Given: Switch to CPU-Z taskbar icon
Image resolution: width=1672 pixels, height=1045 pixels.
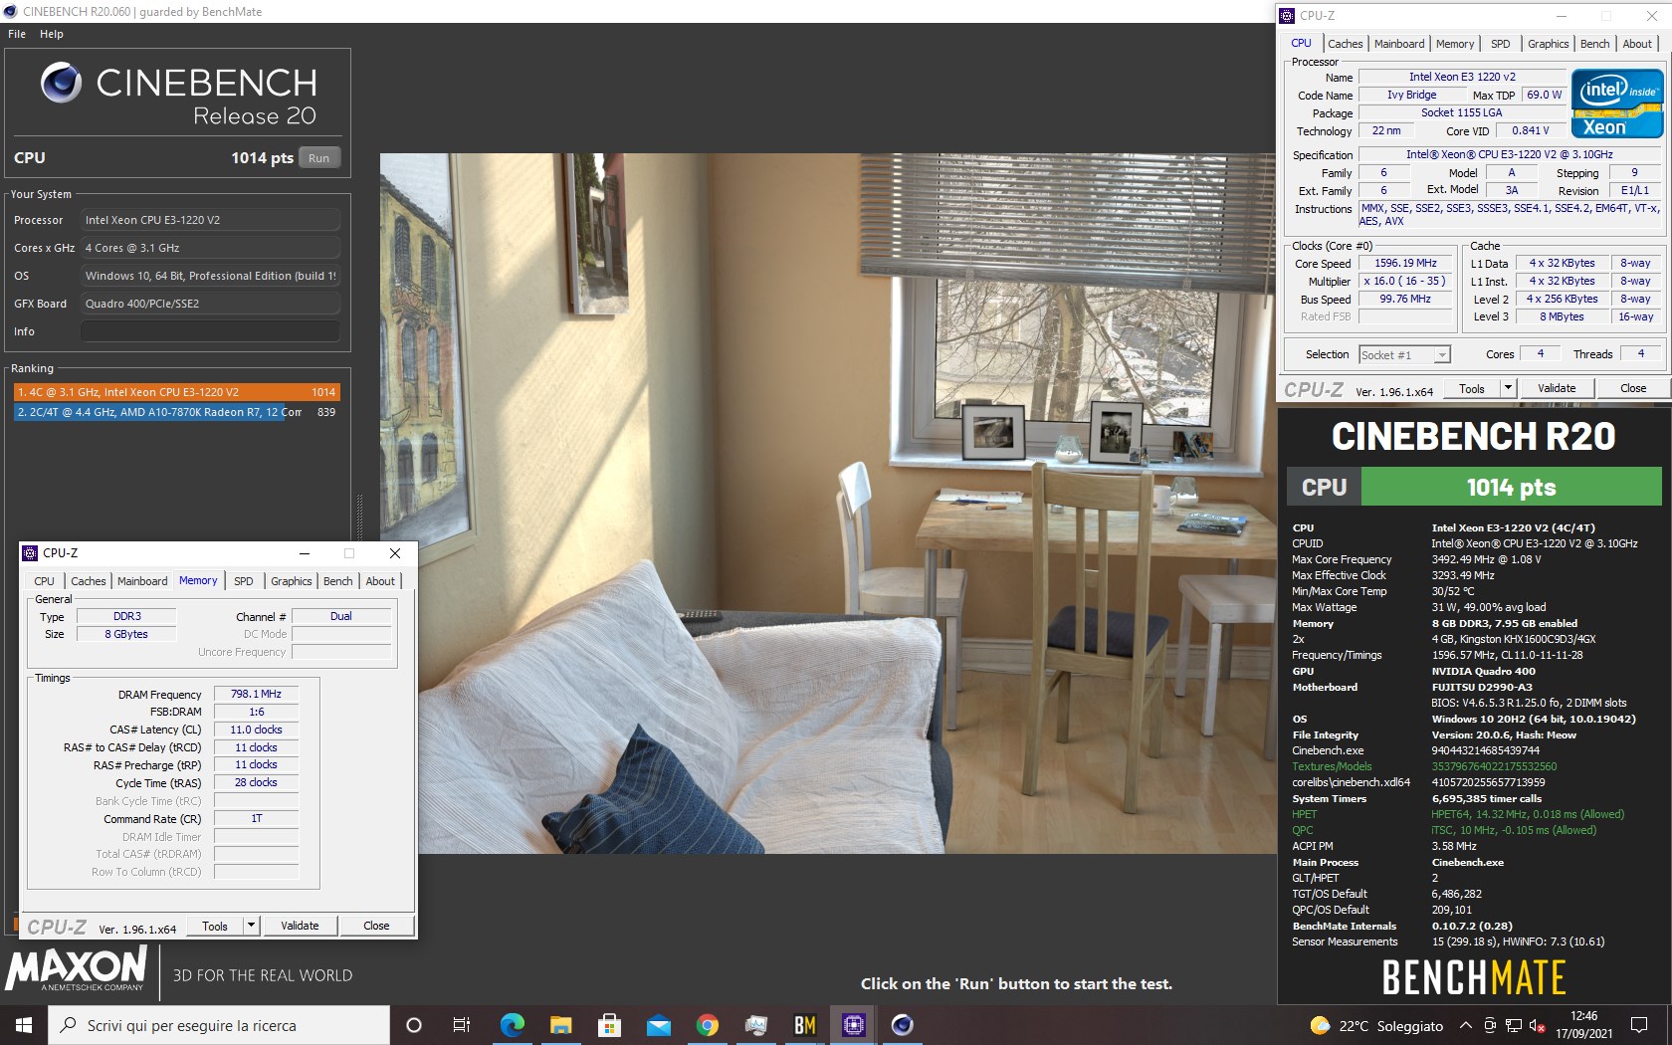Looking at the screenshot, I should pyautogui.click(x=853, y=1025).
